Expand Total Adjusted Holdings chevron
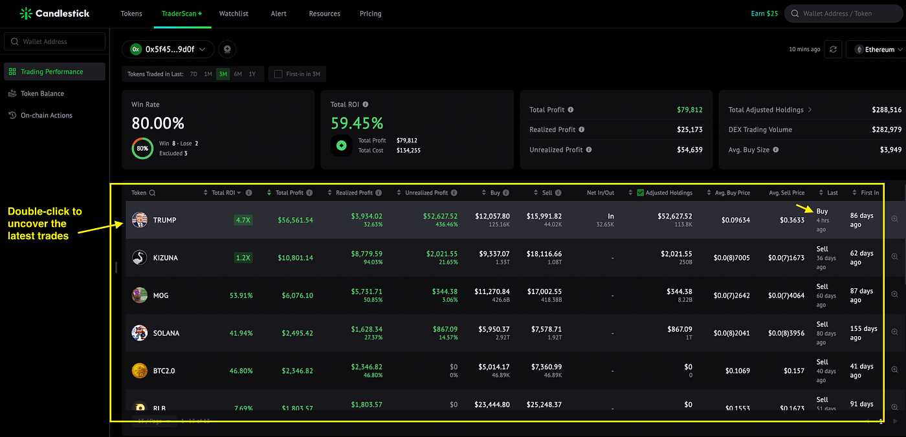 point(810,110)
